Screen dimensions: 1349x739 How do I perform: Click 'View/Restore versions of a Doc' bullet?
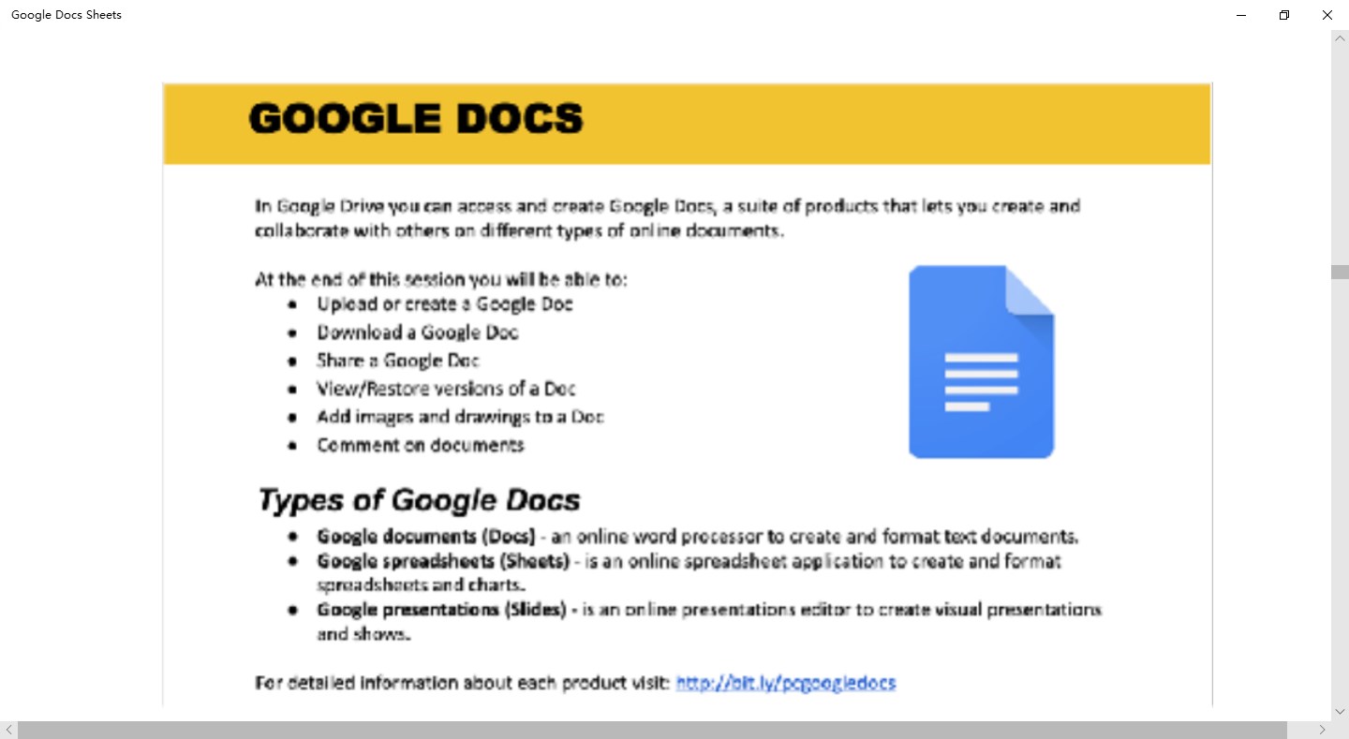pos(446,389)
